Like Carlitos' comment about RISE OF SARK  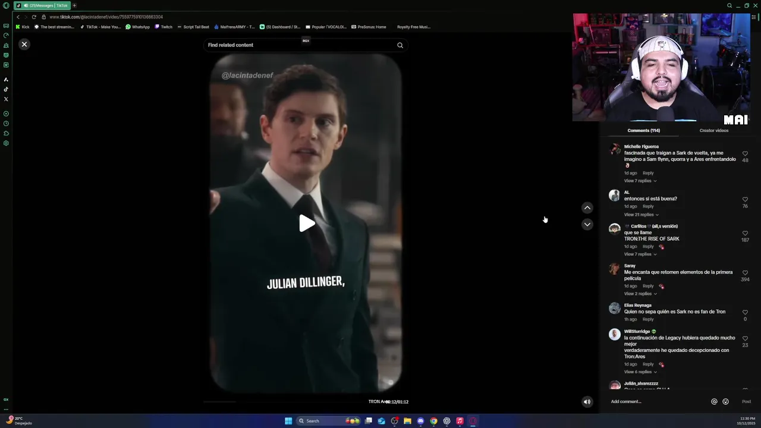745,234
